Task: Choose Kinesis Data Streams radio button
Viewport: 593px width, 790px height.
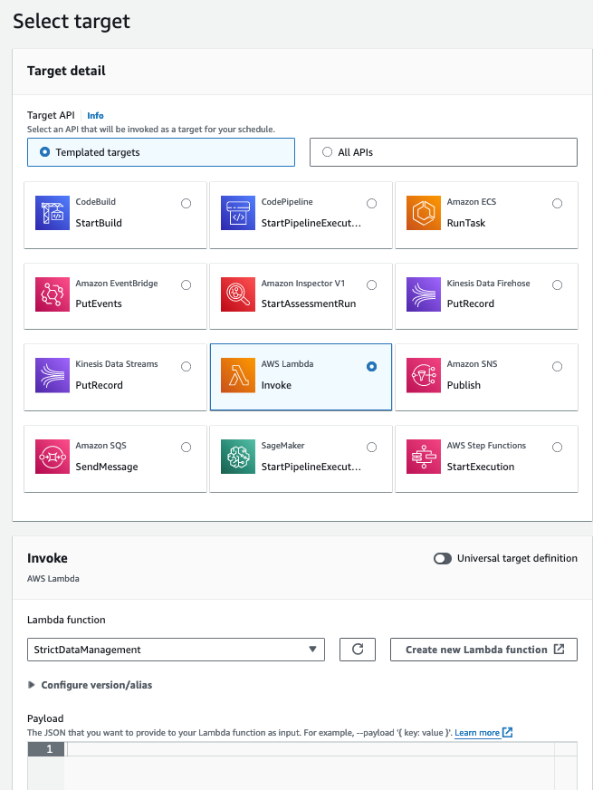Action: point(187,367)
